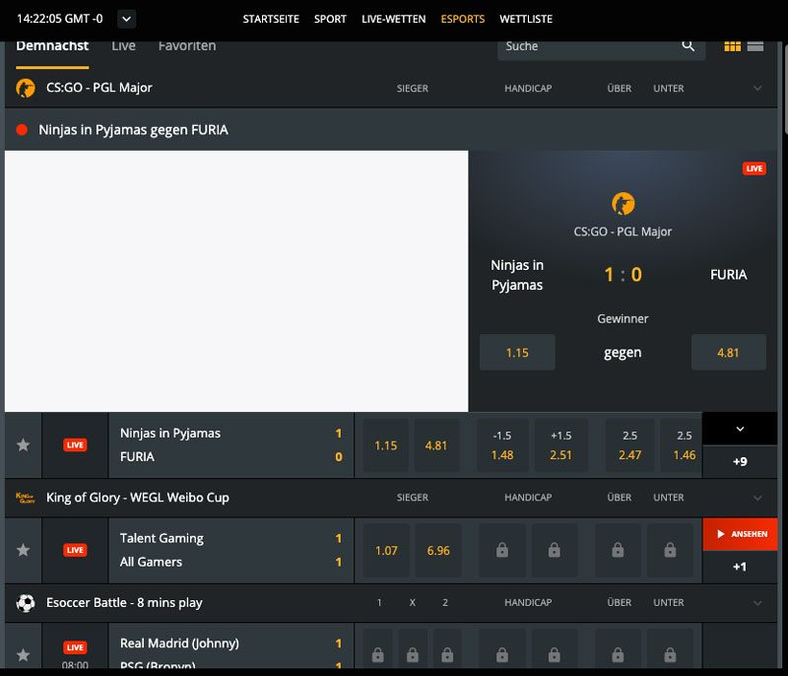Click the 1 : 0 score in match card

[623, 274]
